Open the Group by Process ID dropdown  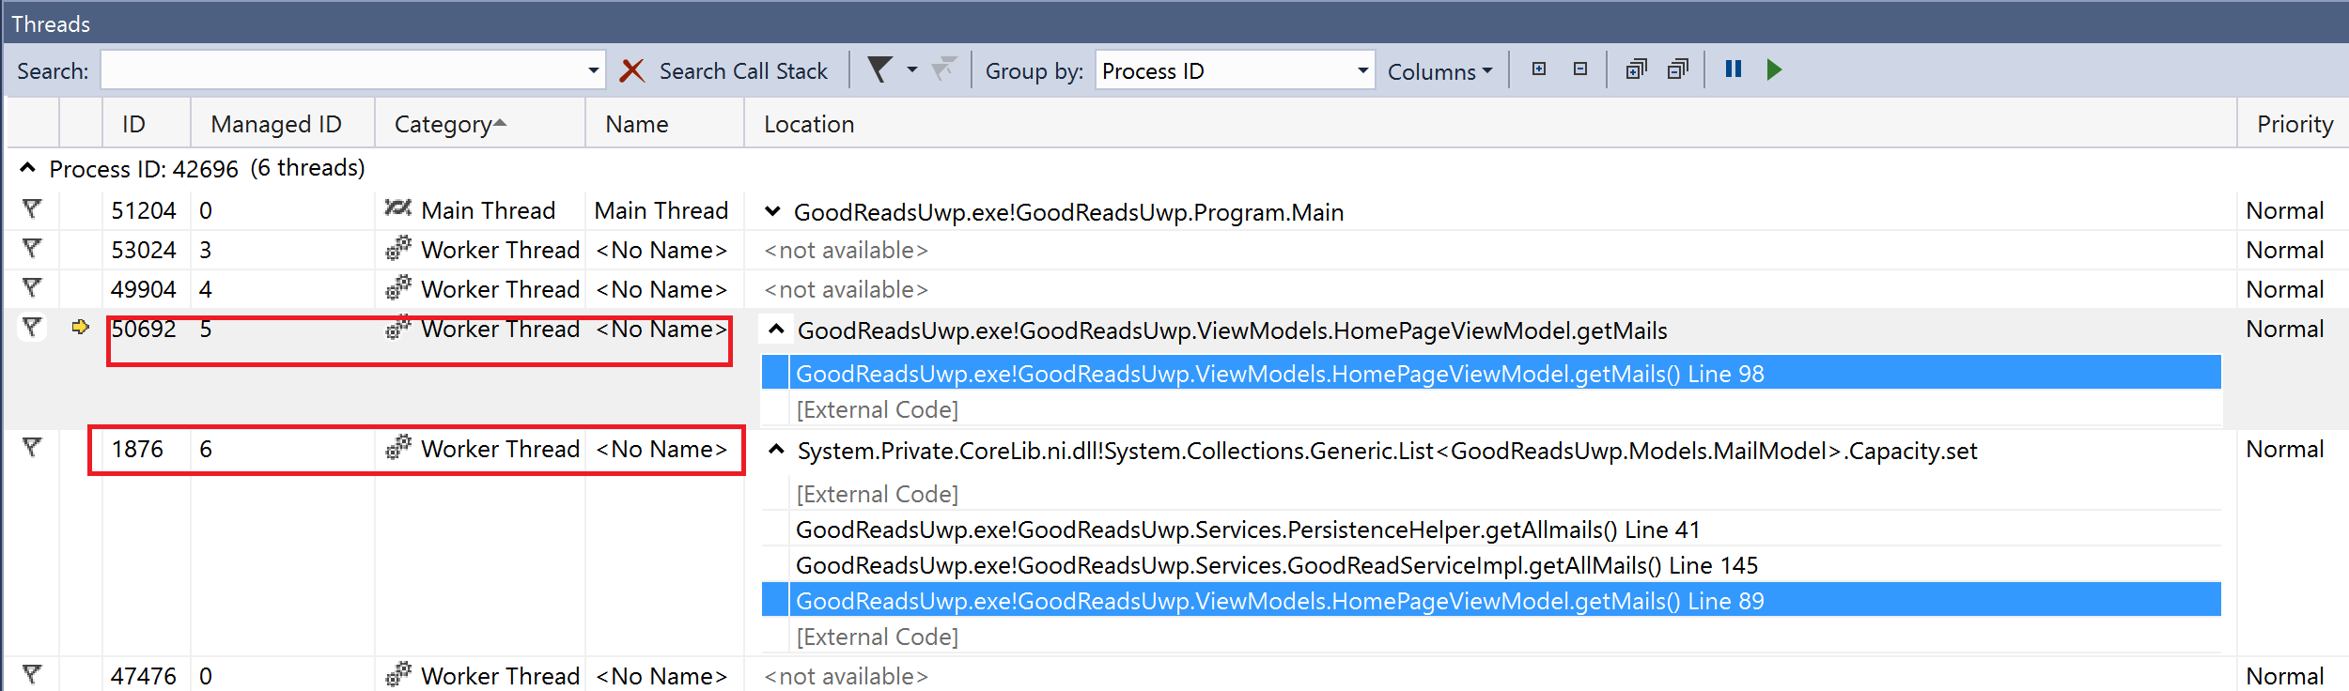[x=1235, y=70]
